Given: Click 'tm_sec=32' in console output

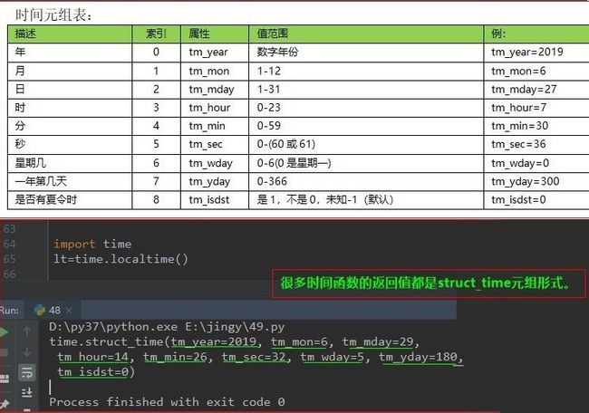Looking at the screenshot, I should (x=254, y=357).
